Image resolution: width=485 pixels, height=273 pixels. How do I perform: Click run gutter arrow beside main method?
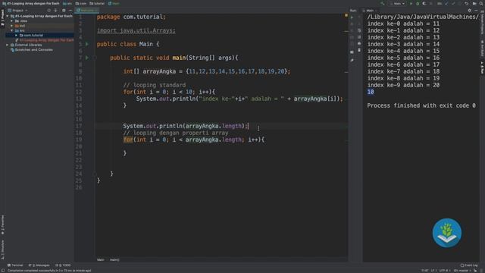click(87, 58)
